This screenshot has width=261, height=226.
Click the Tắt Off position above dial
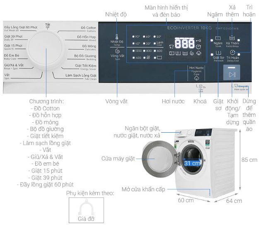click(48, 26)
